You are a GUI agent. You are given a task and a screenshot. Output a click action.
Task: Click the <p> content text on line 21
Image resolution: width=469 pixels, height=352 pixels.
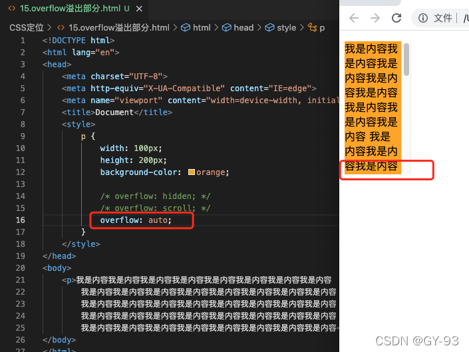(x=204, y=280)
